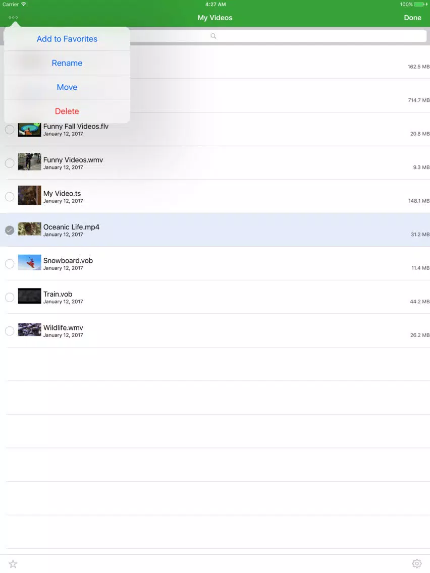Tap Done in the top bar
Viewport: 430px width, 573px height.
[412, 18]
